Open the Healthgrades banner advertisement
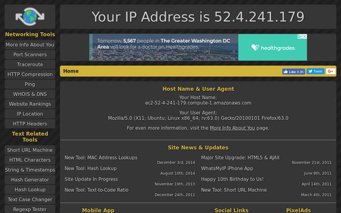Screen dimensions: 341x213 coord(198,47)
